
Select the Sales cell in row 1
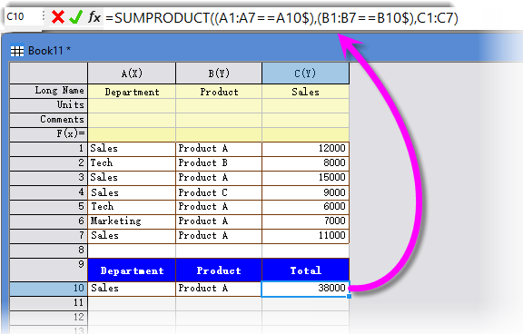point(132,149)
